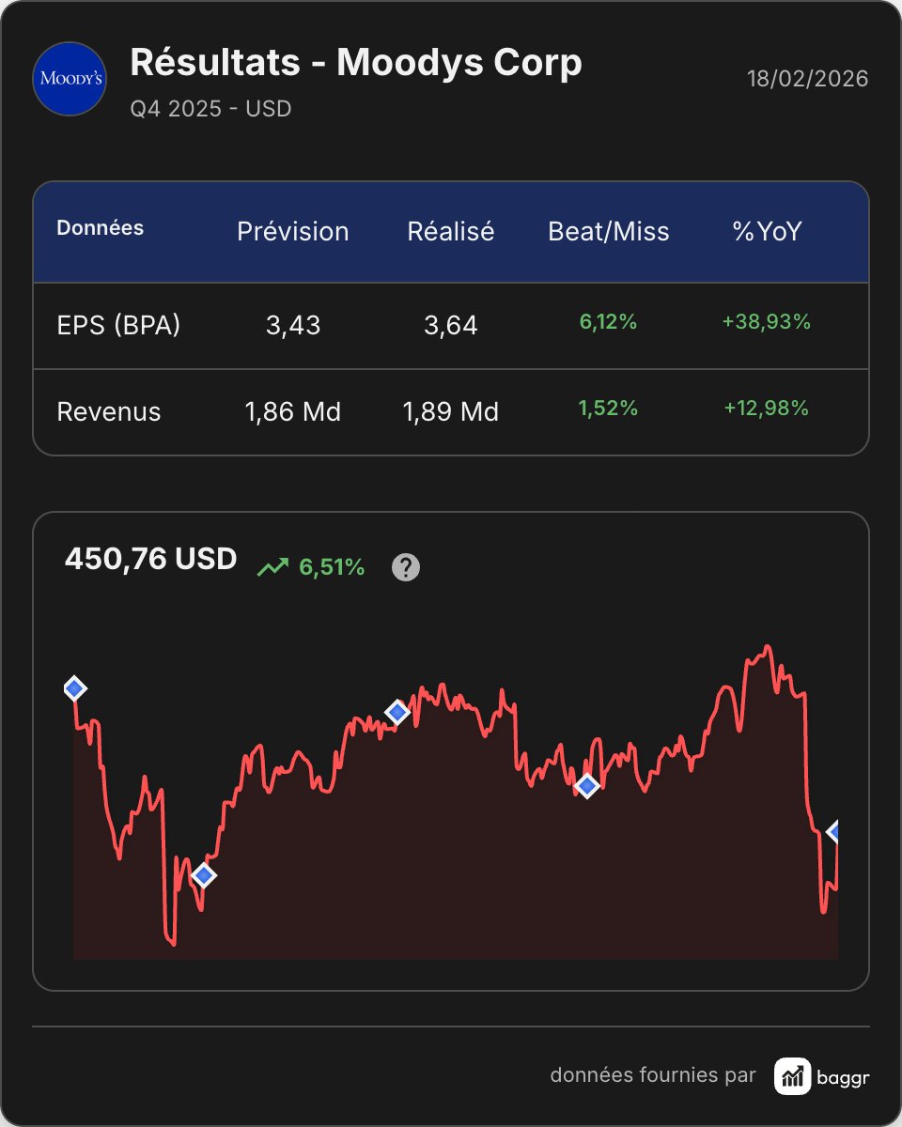Click the Beat/Miss column header
The image size is (902, 1127).
609,232
